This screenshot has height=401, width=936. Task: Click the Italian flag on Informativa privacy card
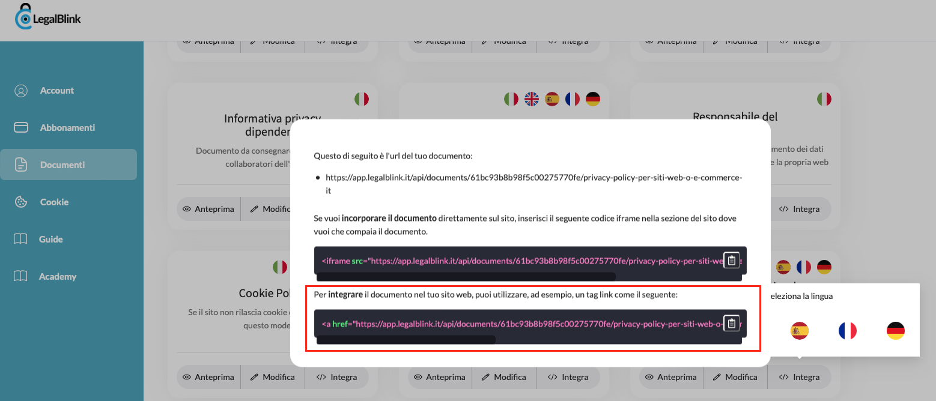[362, 98]
